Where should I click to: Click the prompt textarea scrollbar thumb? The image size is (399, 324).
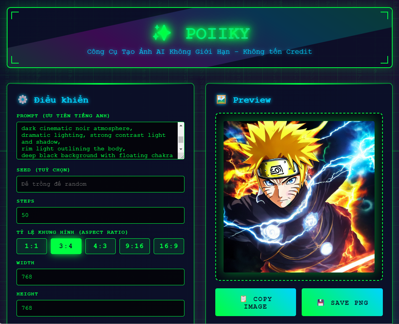(x=181, y=140)
